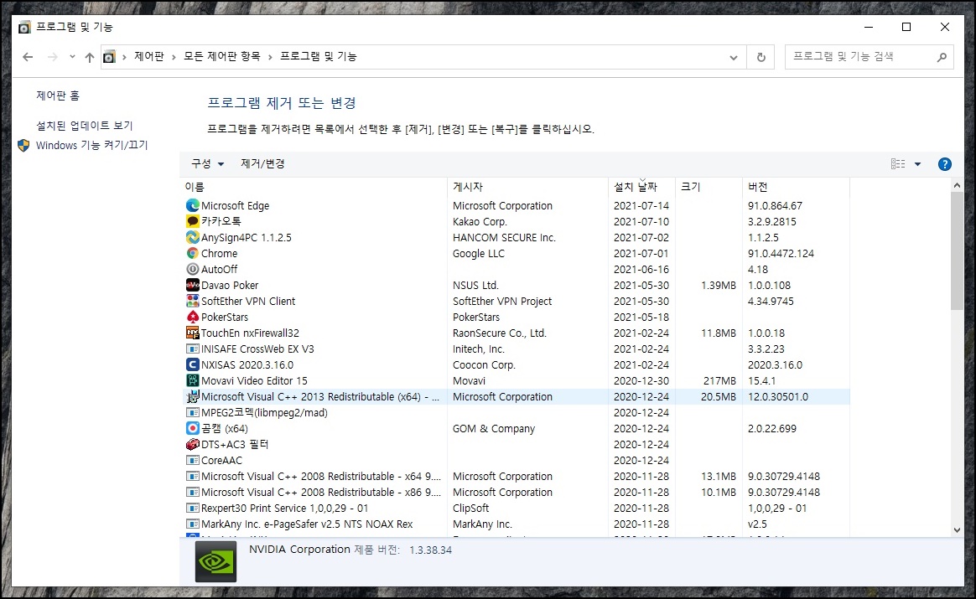This screenshot has height=599, width=976.
Task: Click the MarkAny e-PageSafer icon
Action: pyautogui.click(x=193, y=524)
